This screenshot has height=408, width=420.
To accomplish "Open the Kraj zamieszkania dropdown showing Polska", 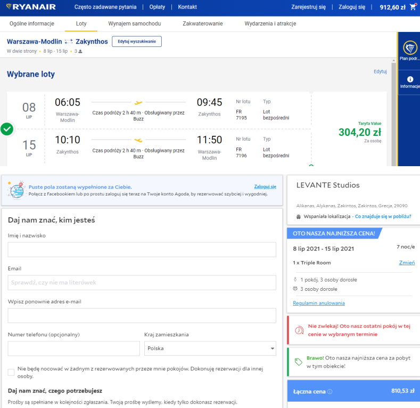I will click(x=210, y=348).
